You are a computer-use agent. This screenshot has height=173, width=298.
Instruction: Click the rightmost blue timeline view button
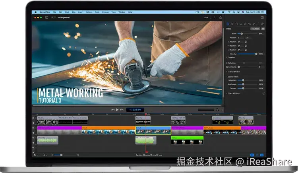pyautogui.click(x=262, y=155)
